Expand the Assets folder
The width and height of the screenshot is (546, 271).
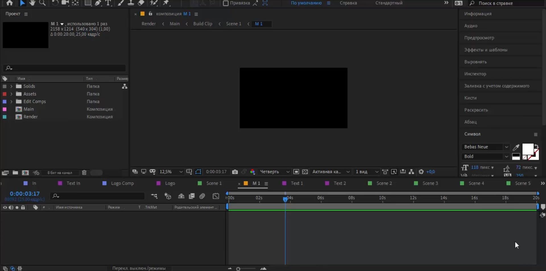point(11,94)
